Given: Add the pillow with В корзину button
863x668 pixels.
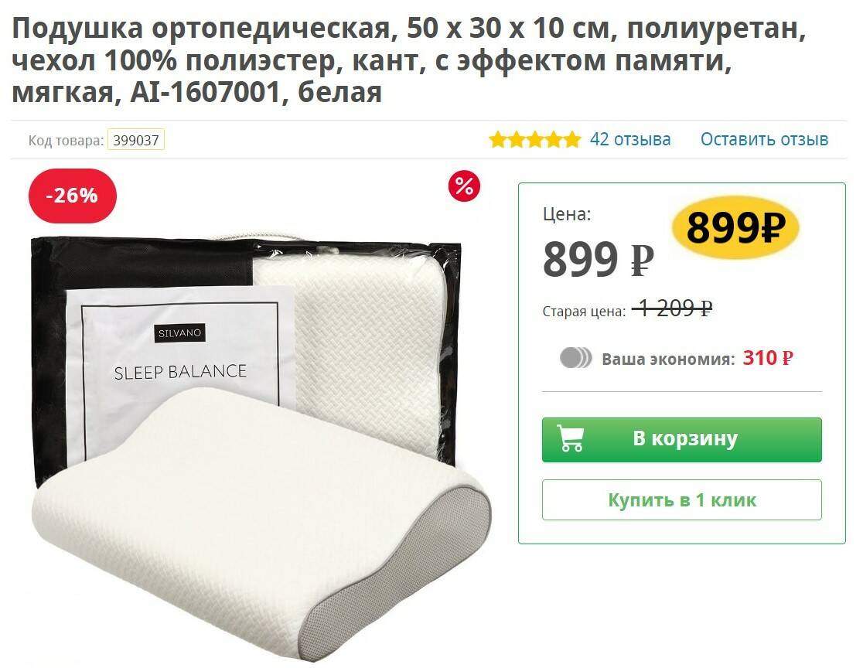Looking at the screenshot, I should 682,440.
